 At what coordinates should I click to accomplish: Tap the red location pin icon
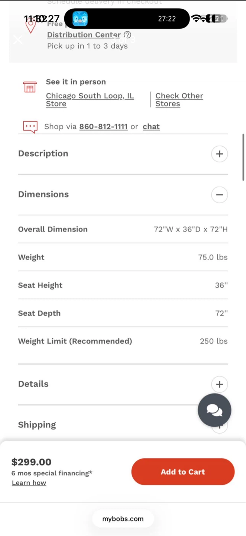tap(31, 25)
